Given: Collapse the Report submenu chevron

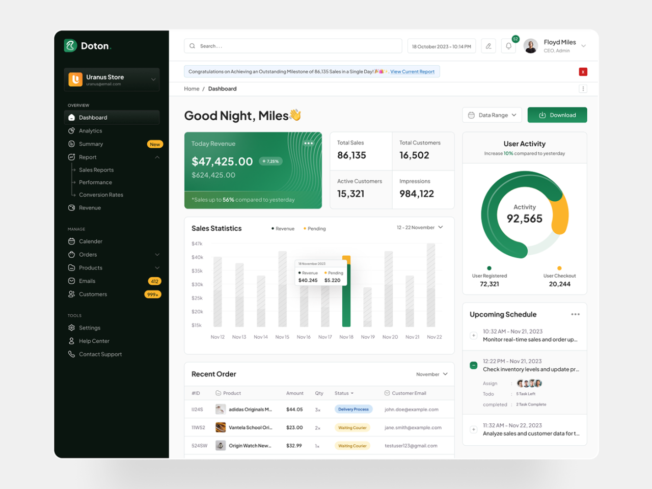Looking at the screenshot, I should pos(157,157).
